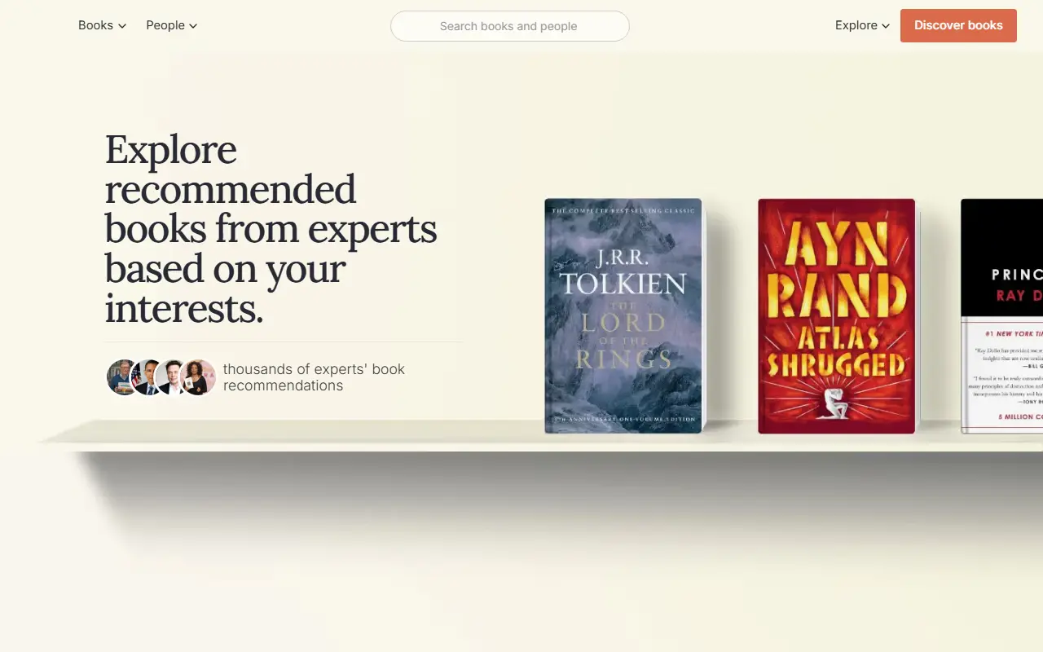This screenshot has width=1043, height=652.
Task: Click the "Explore recommended books" headline
Action: (271, 229)
